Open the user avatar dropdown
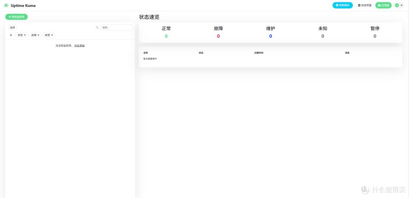 click(x=399, y=5)
